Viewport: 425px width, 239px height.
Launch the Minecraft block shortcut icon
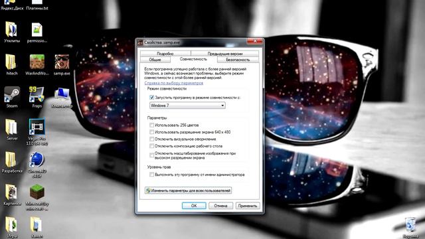tap(37, 192)
